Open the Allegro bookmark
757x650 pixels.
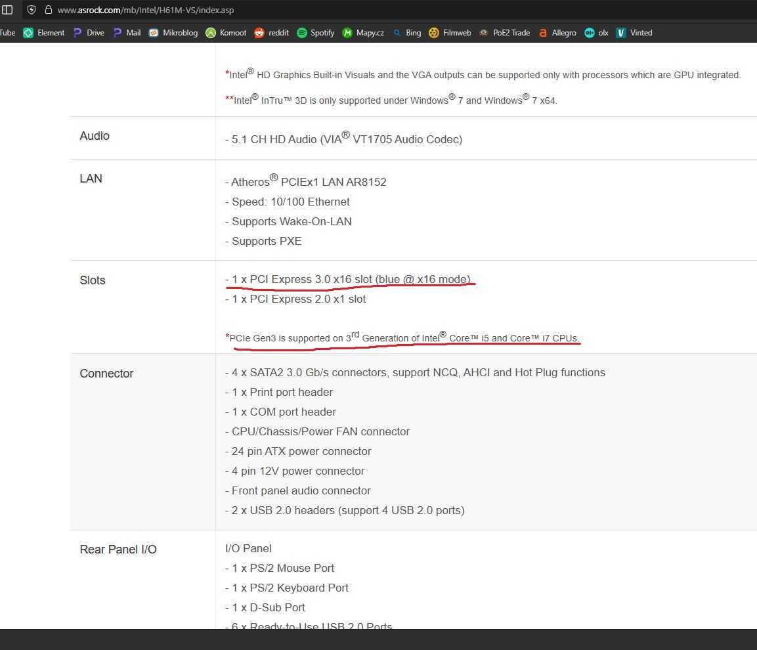[557, 33]
